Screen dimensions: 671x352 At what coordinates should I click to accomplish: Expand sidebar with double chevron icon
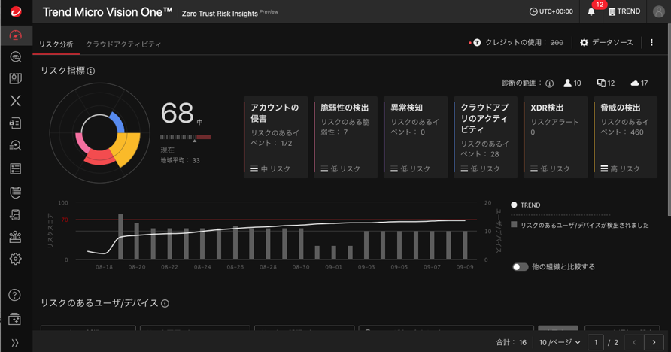point(15,343)
